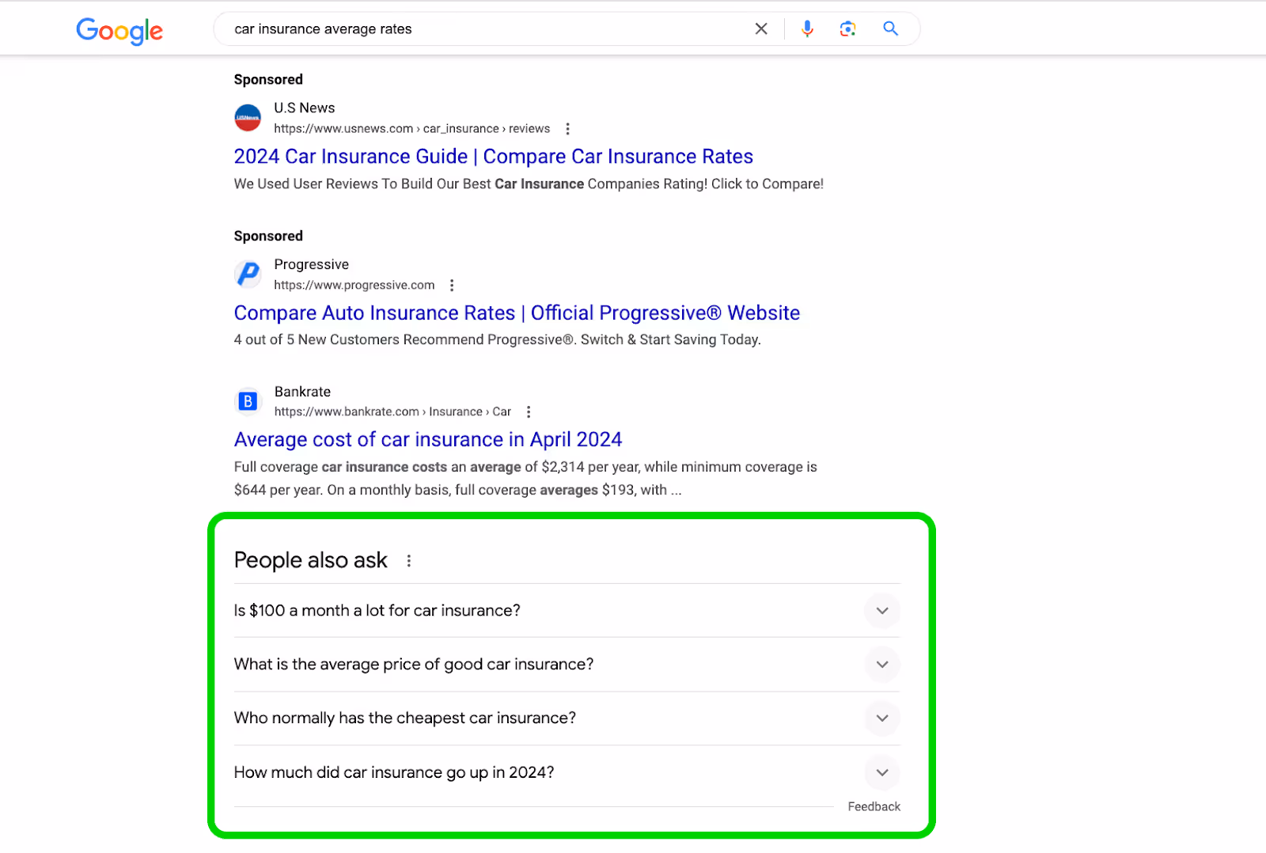Screen dimensions: 1266x853
Task: Expand 'average price of good car insurance' chevron
Action: (x=882, y=665)
